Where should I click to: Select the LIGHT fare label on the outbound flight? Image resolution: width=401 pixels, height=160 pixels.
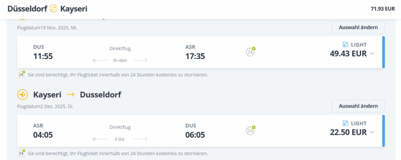359,44
